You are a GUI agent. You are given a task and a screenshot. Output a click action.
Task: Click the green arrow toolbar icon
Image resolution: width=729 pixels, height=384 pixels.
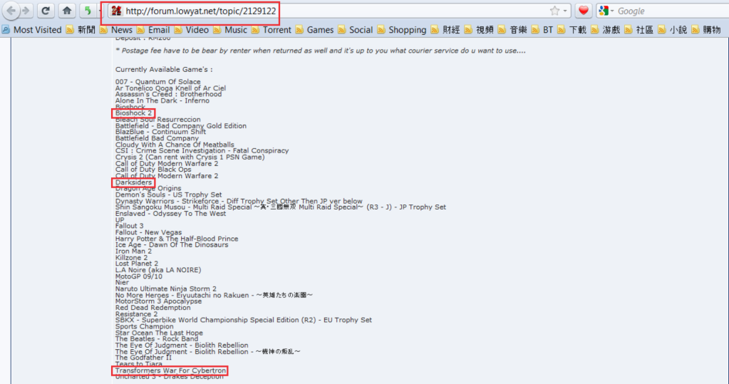(87, 11)
